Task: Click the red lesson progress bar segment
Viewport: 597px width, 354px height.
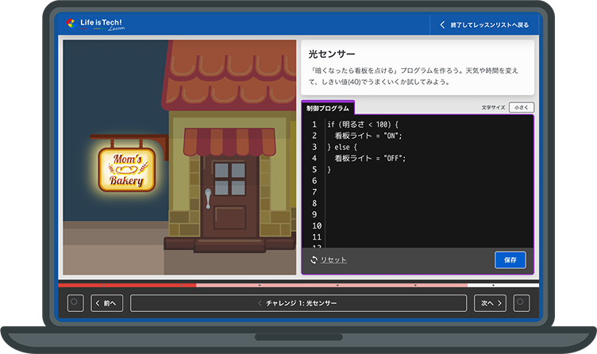Action: [x=127, y=285]
